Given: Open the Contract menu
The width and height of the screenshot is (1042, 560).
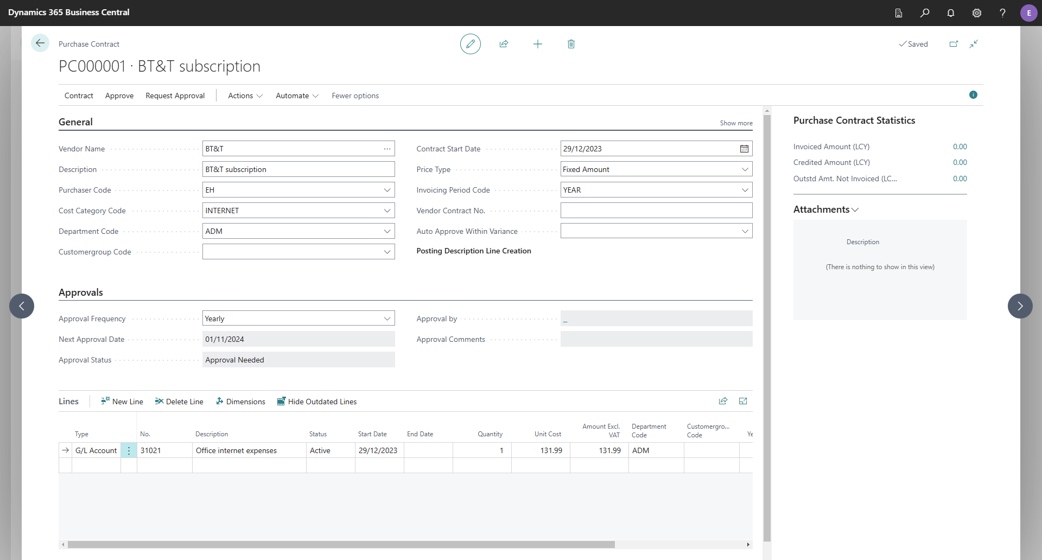Looking at the screenshot, I should coord(79,96).
